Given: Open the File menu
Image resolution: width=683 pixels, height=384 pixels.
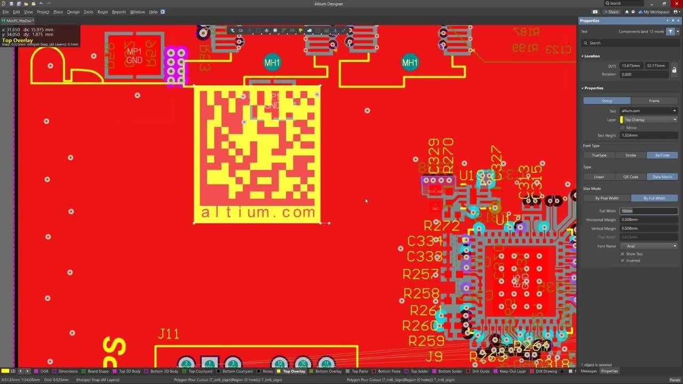Looking at the screenshot, I should [6, 12].
